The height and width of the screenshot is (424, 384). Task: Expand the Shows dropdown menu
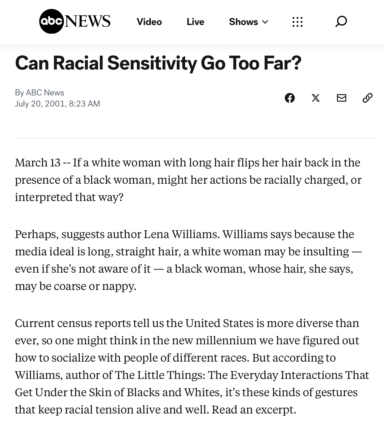[x=248, y=22]
